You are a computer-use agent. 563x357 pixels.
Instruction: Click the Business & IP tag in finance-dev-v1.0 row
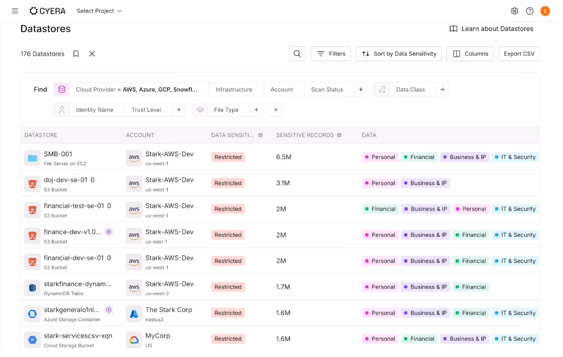click(425, 235)
